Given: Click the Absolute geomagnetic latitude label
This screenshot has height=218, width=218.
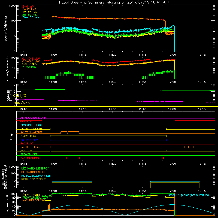Looking at the screenshot, I should (x=188, y=195).
